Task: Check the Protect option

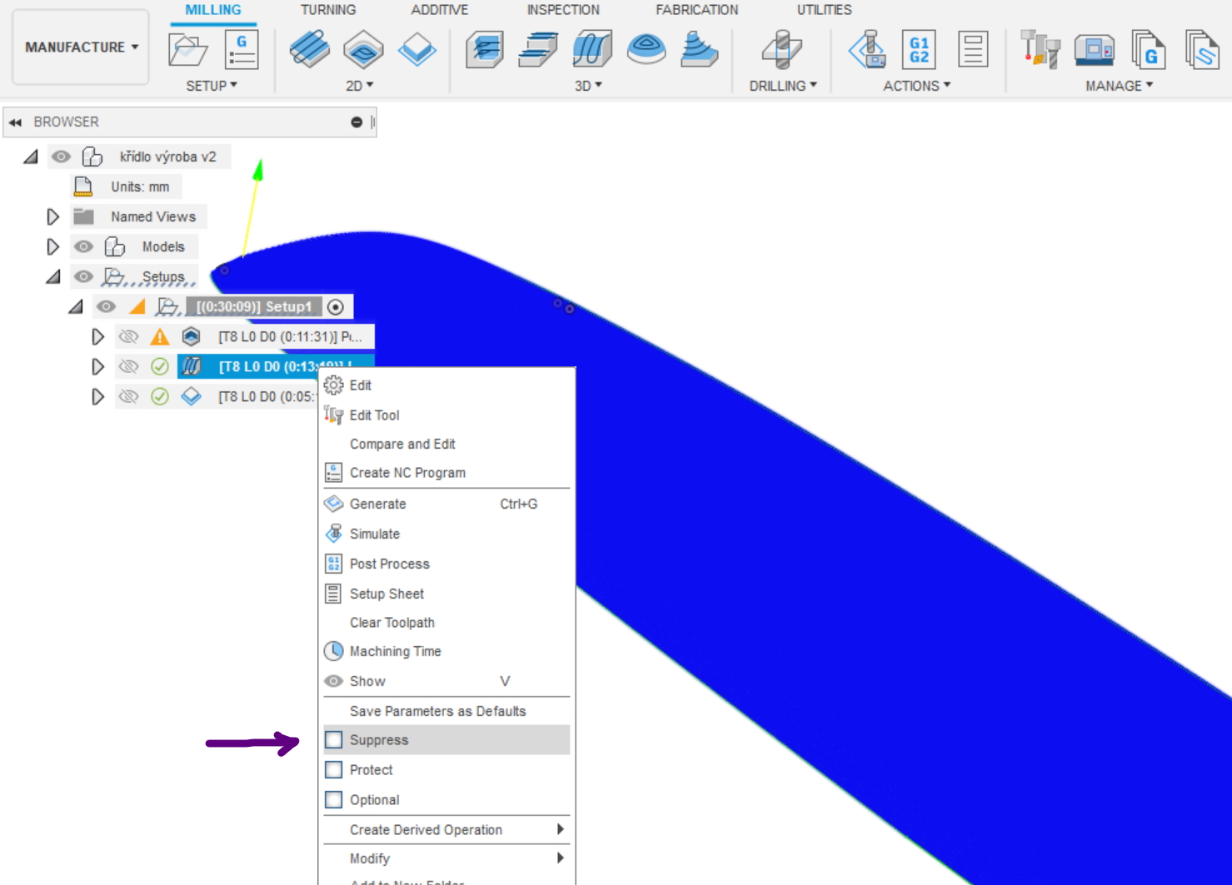Action: (x=334, y=770)
